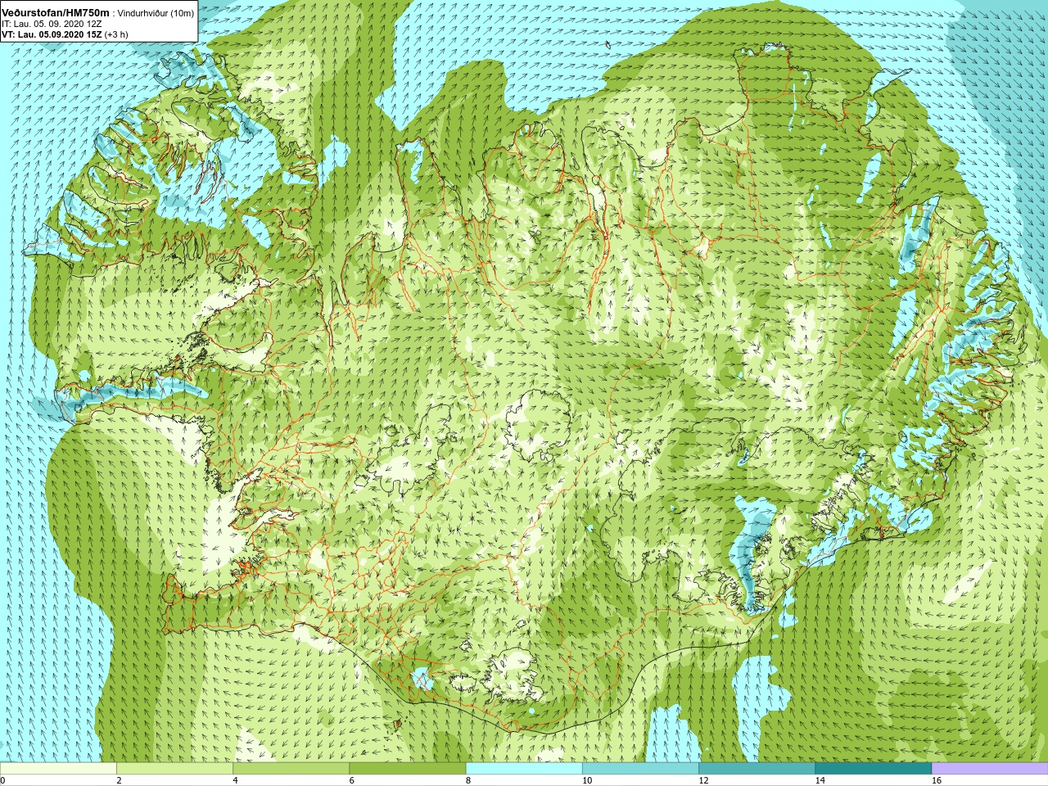Image resolution: width=1048 pixels, height=786 pixels.
Task: Click the 0–2 pale yellow legend swatch
Action: 58,769
